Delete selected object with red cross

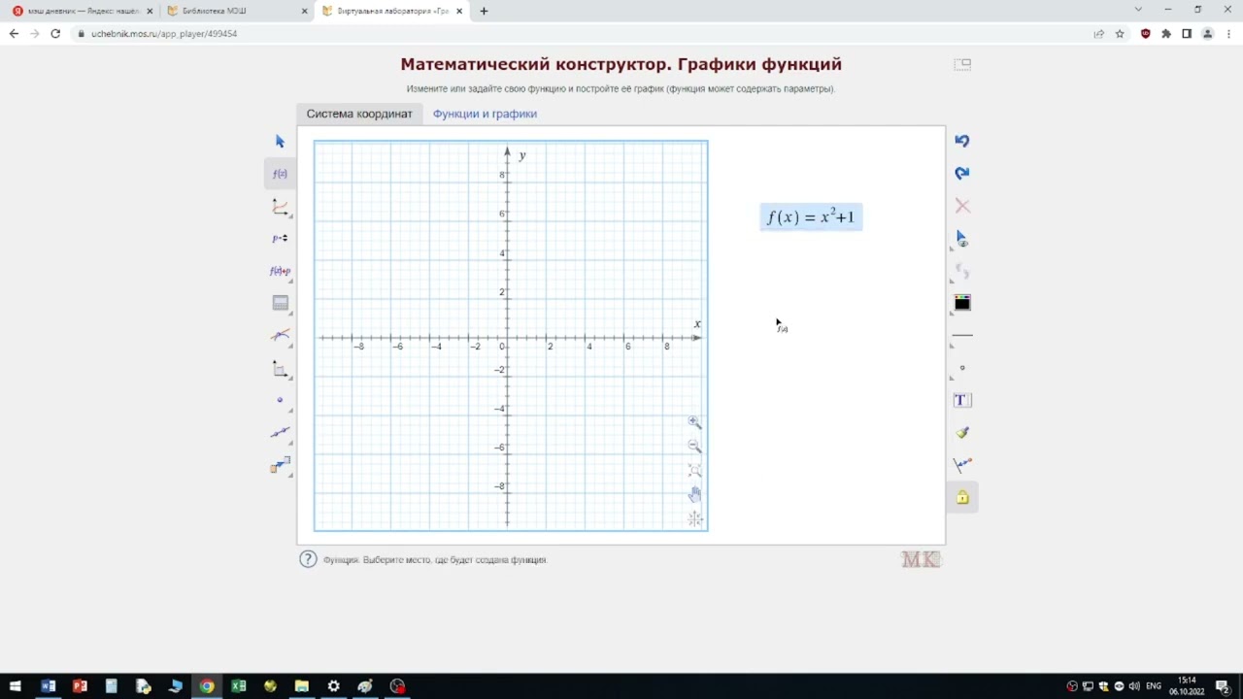962,206
